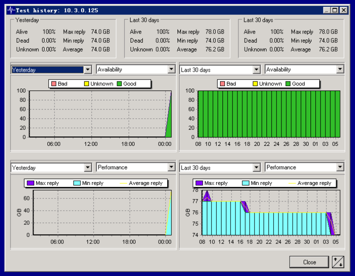Click the 30 date label on 30-day availability axis

[x=306, y=144]
